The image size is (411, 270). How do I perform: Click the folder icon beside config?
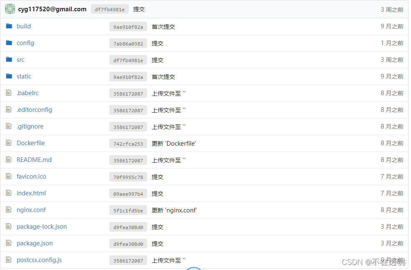point(9,43)
